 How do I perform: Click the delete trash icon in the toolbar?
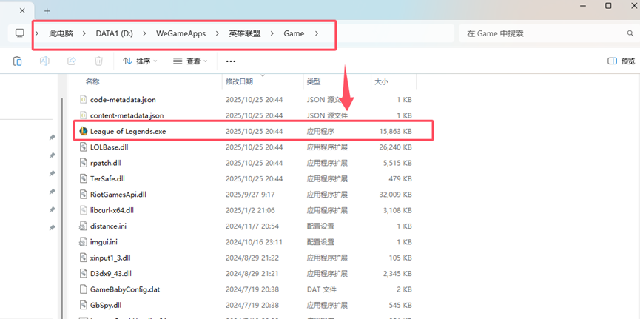click(x=98, y=61)
